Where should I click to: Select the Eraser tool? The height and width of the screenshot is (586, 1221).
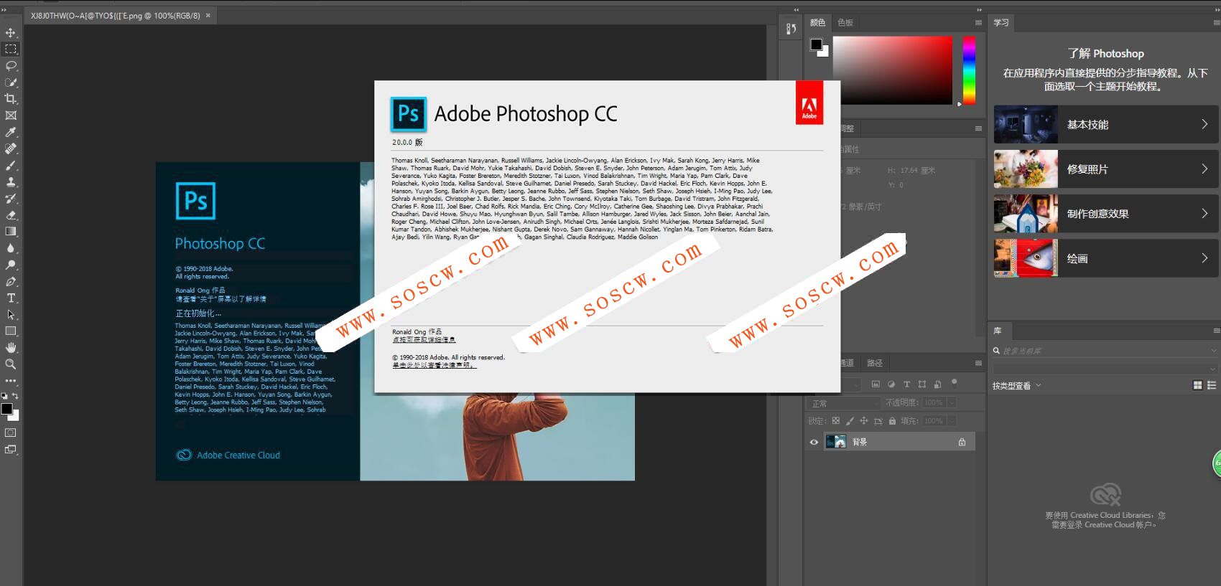pos(11,214)
